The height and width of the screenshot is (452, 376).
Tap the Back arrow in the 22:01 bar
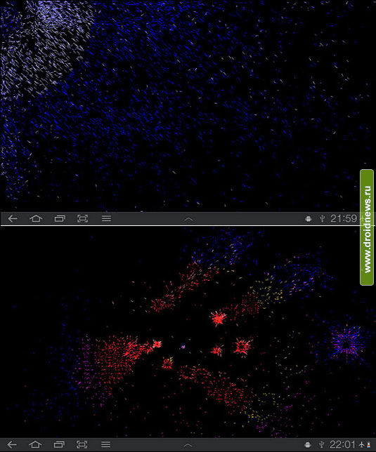point(12,444)
